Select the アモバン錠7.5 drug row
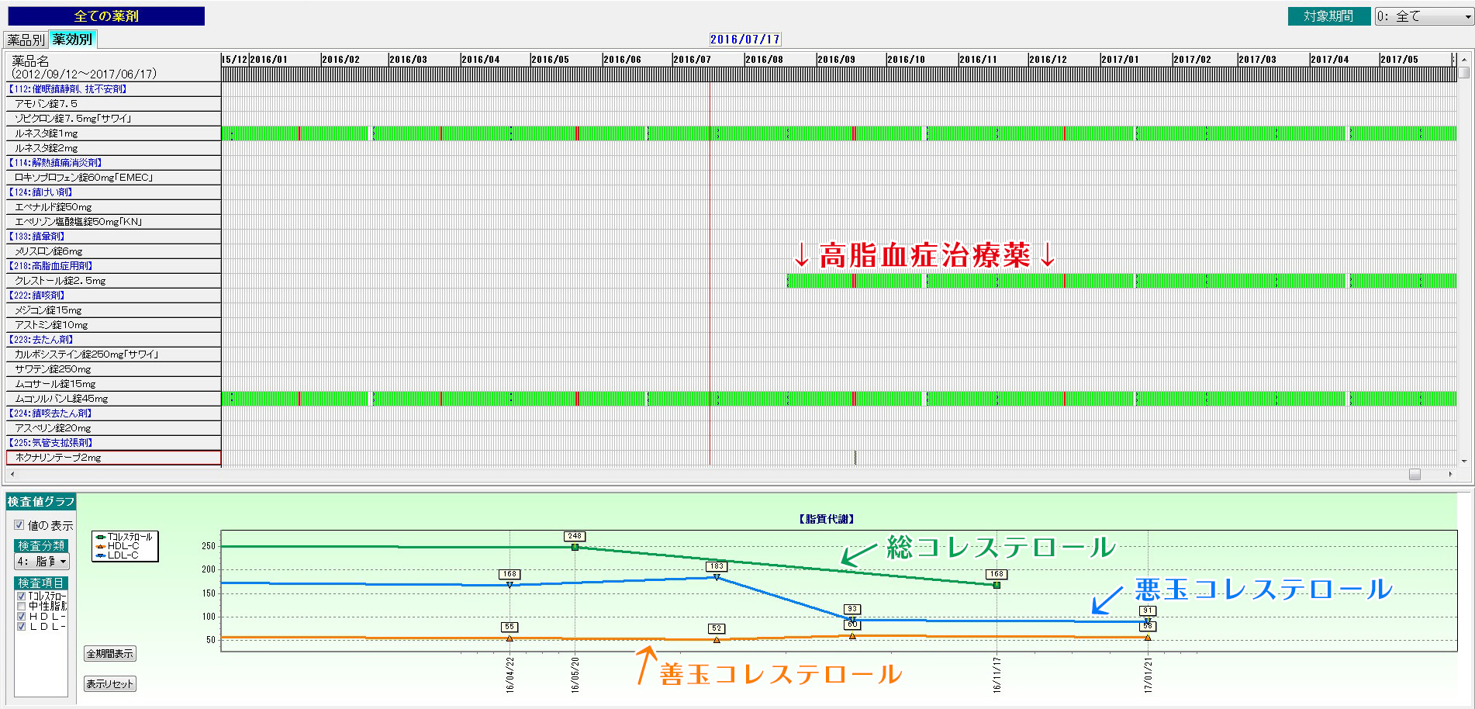This screenshot has height=709, width=1475. 113,104
